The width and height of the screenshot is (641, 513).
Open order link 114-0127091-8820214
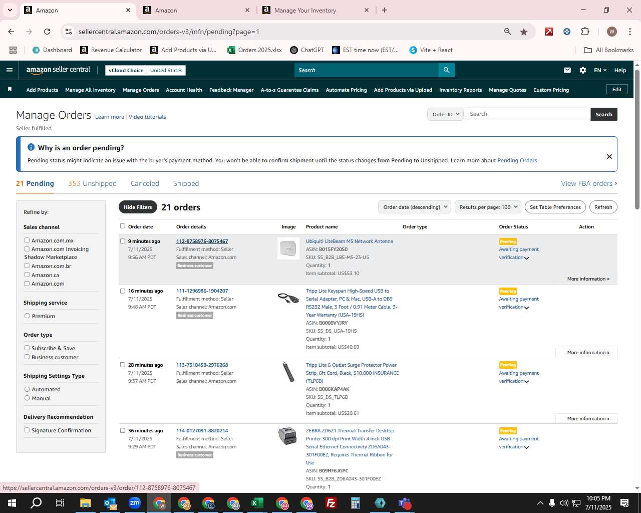click(202, 430)
